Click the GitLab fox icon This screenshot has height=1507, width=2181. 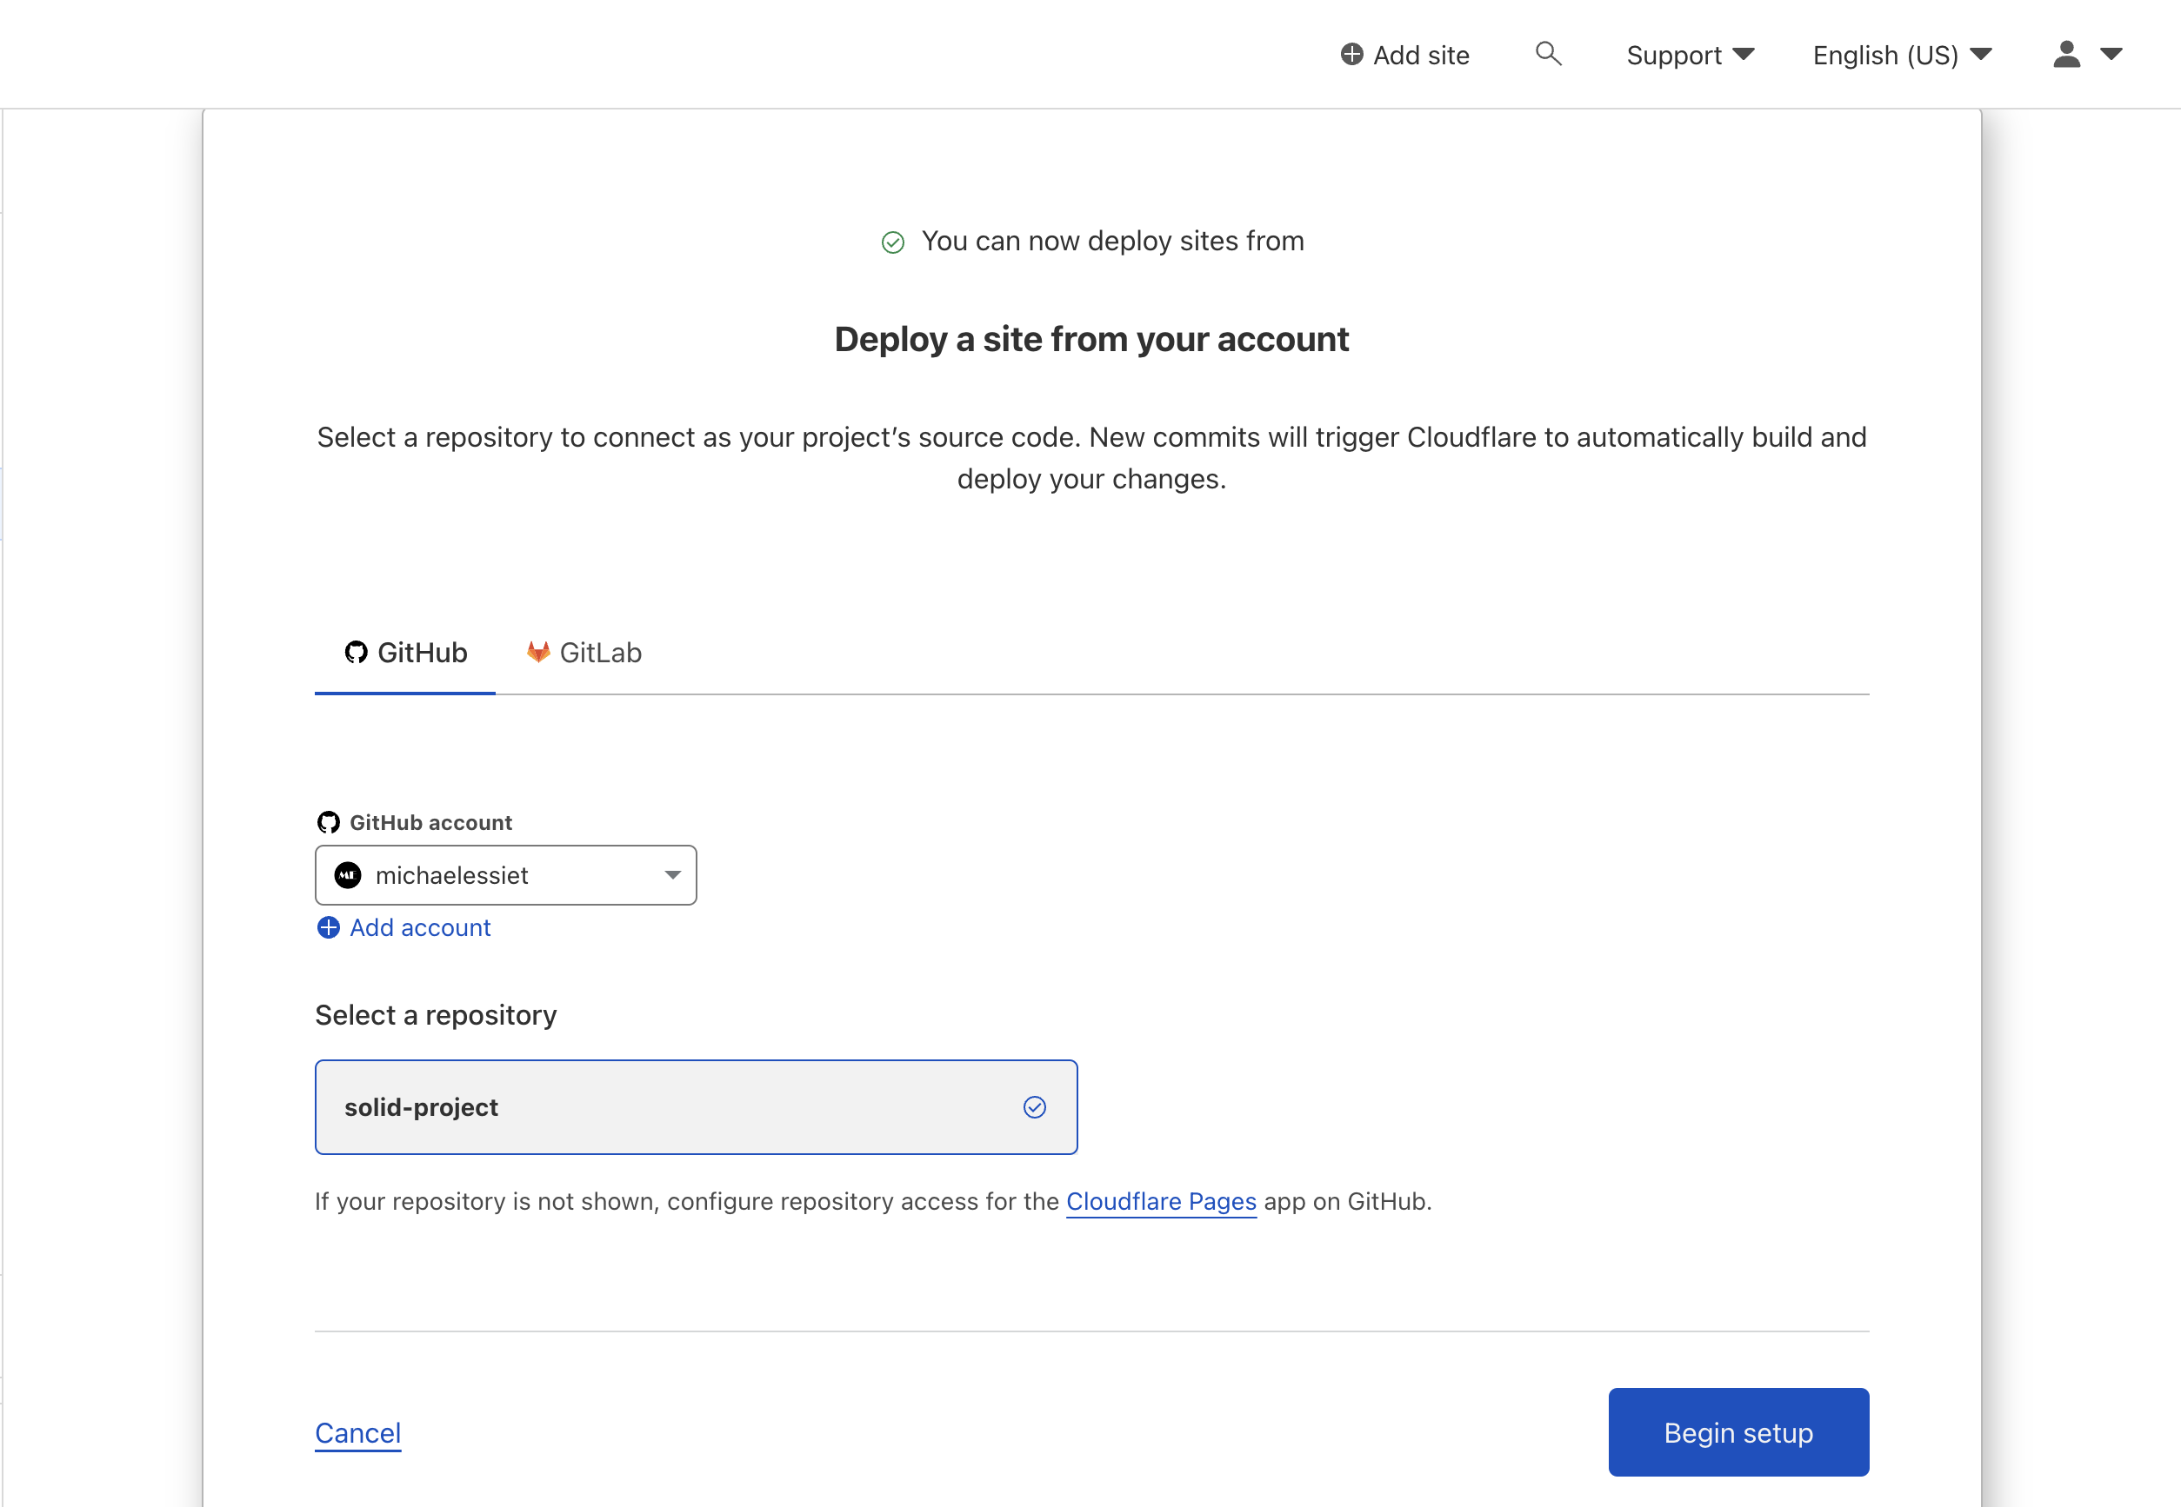(537, 653)
